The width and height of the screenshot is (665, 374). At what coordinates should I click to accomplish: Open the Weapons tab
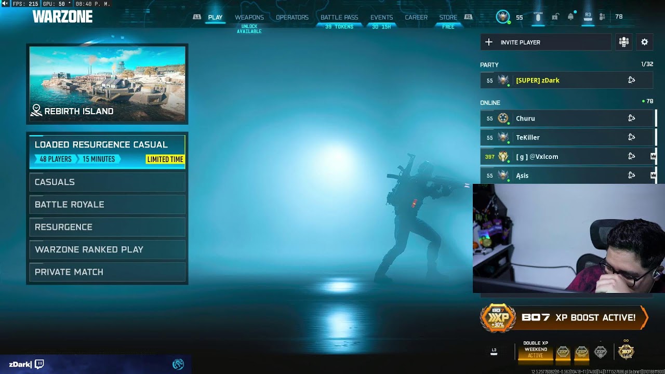249,17
